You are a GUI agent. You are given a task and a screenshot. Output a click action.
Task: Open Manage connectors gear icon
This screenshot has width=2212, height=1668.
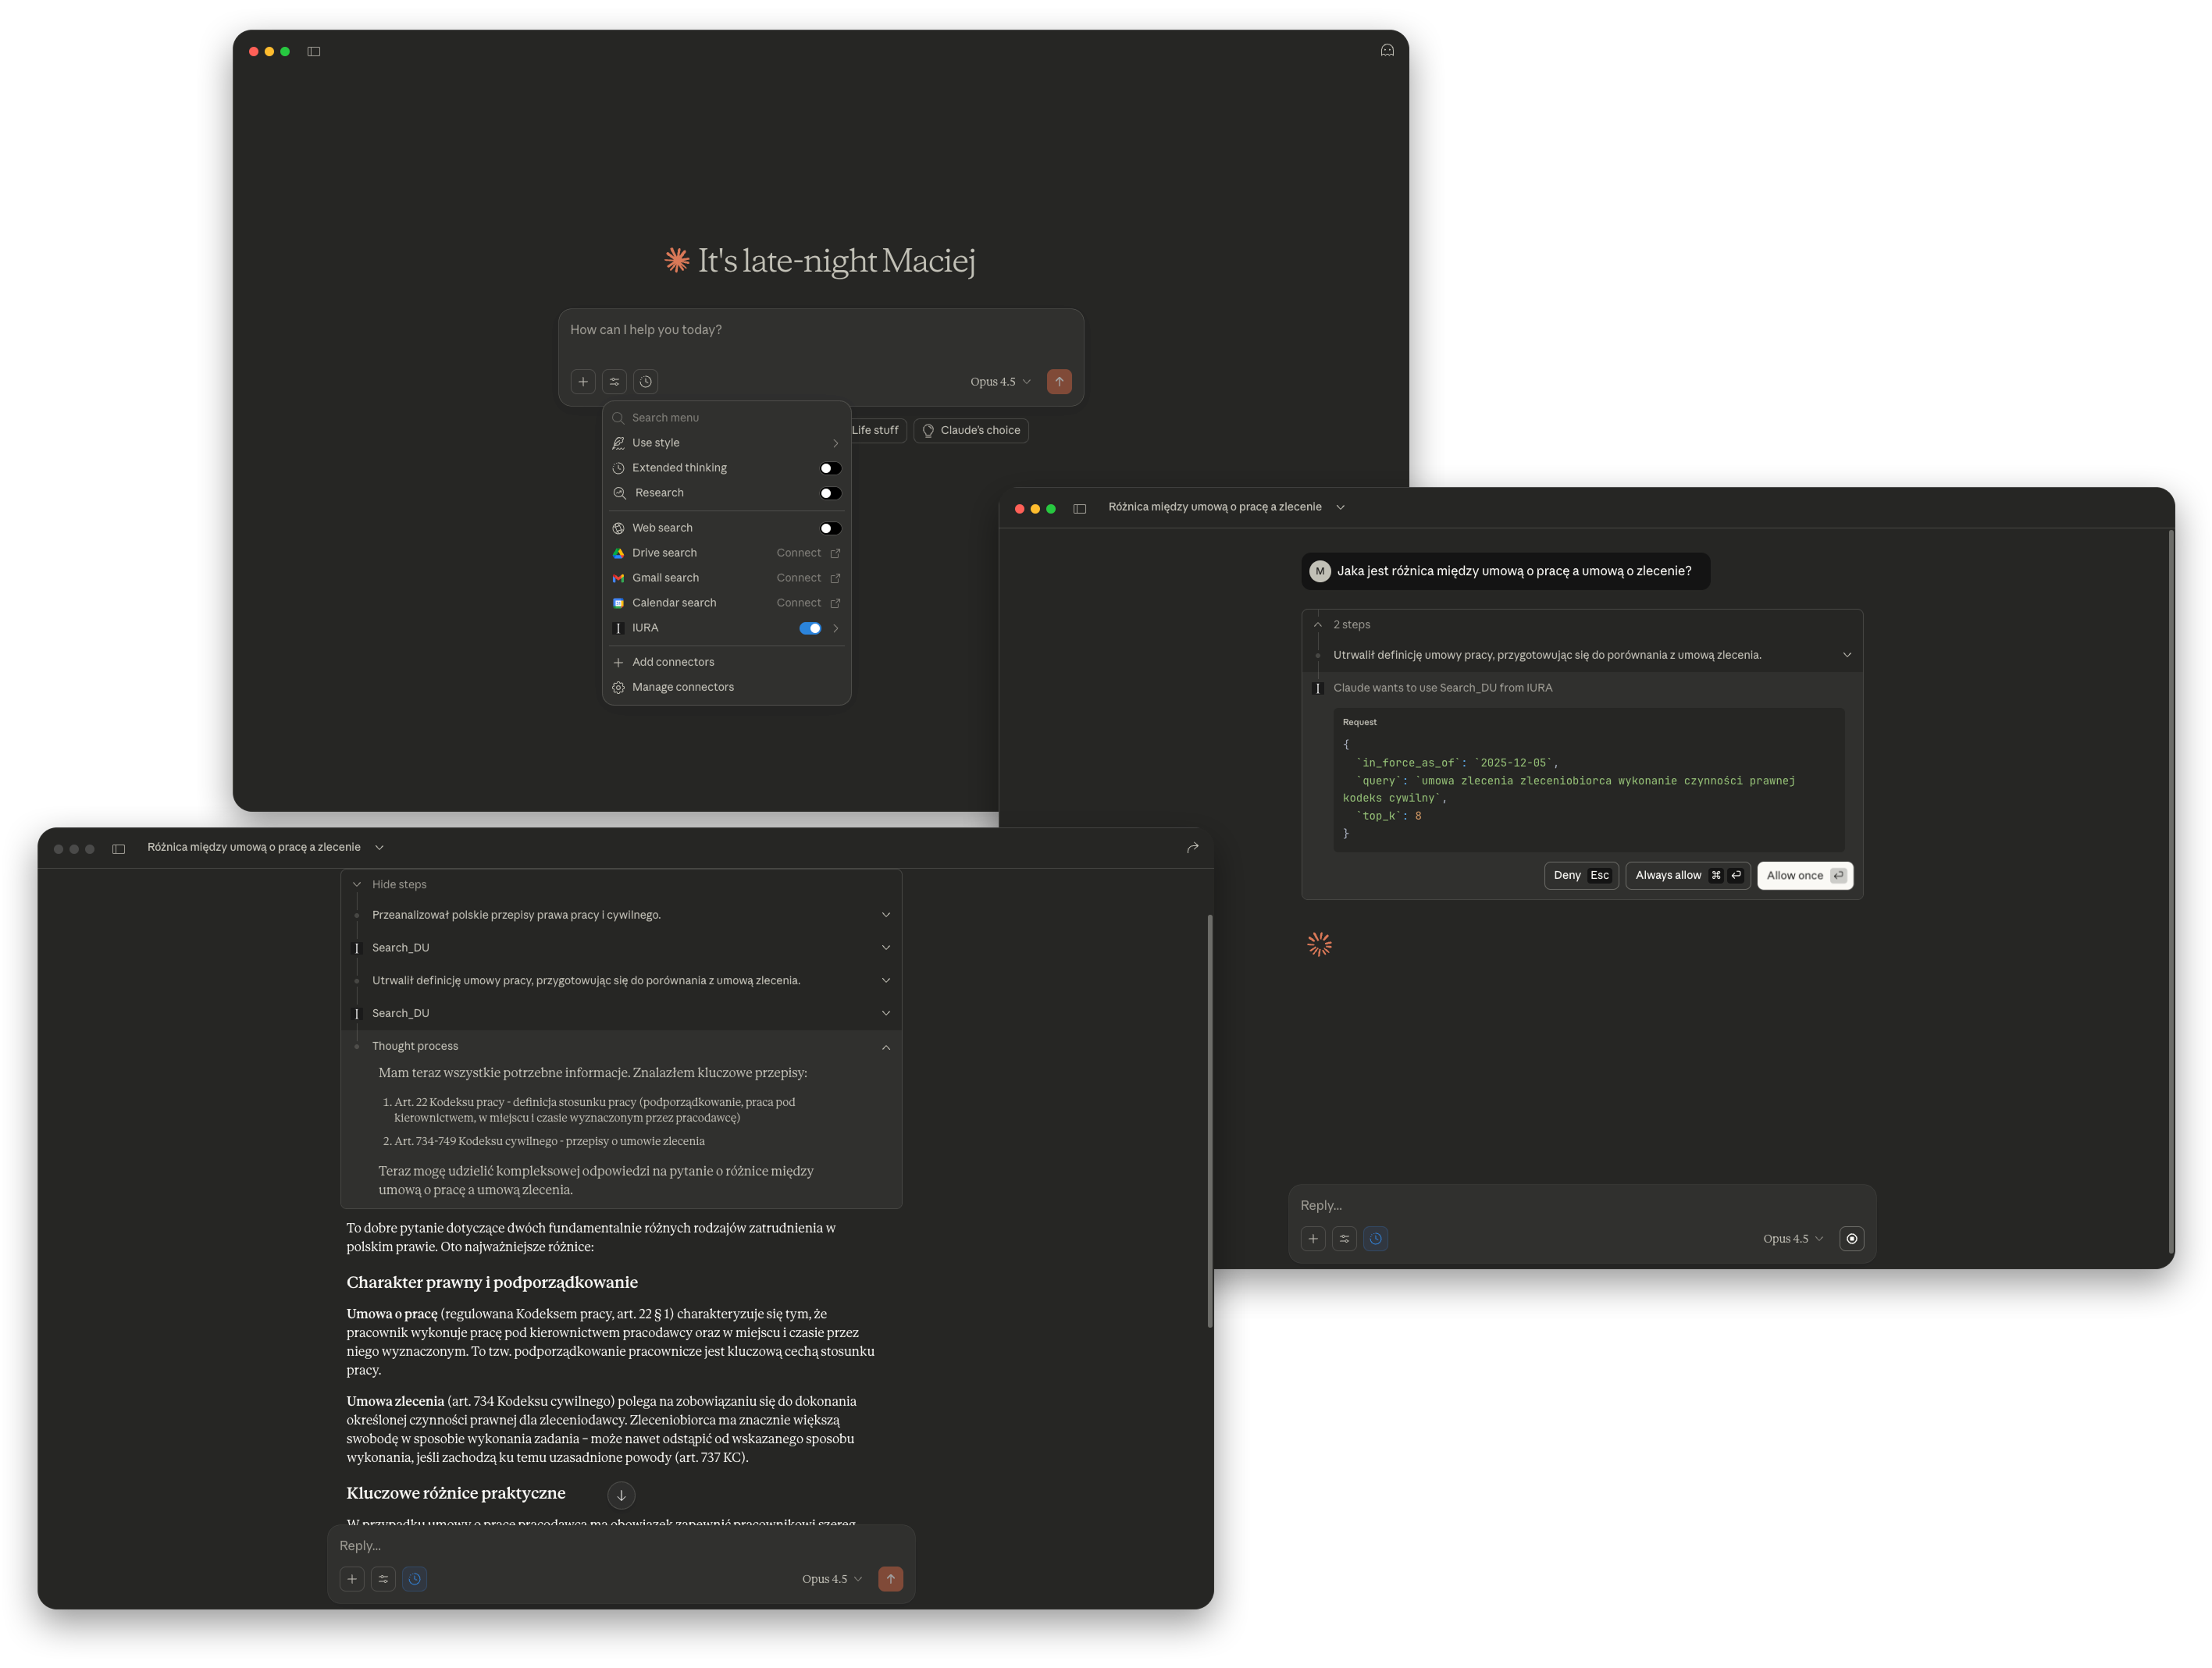(618, 687)
